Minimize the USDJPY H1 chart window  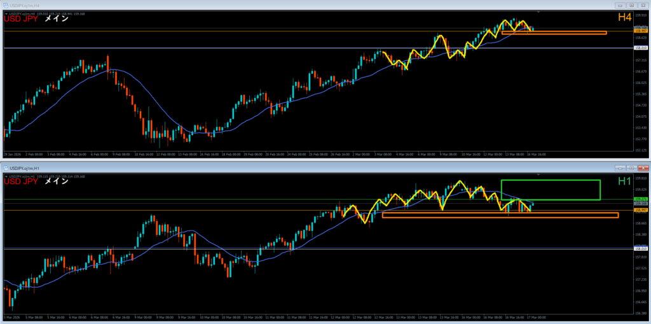tap(620, 167)
